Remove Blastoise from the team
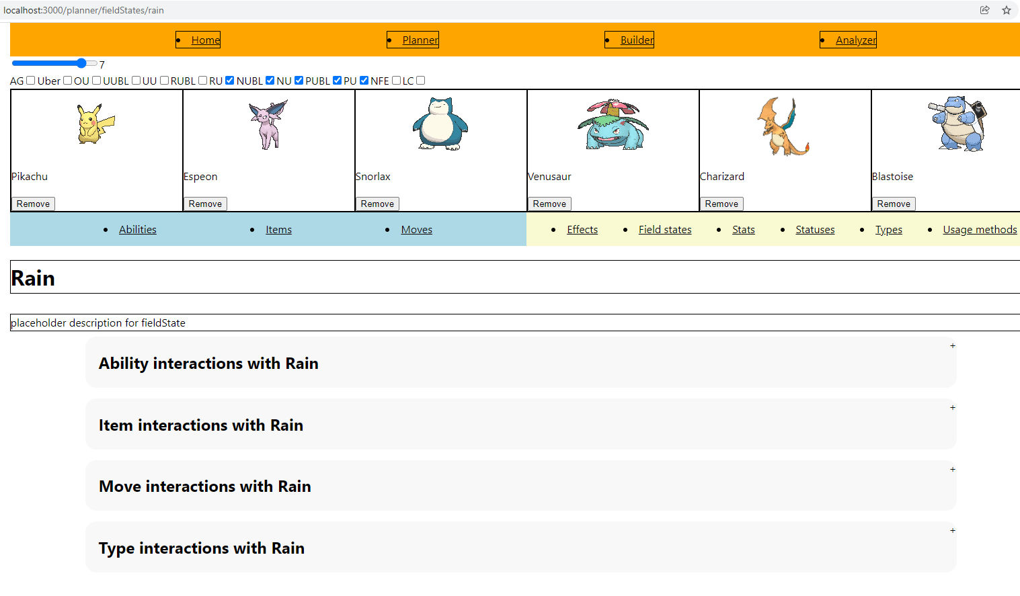 (x=894, y=204)
